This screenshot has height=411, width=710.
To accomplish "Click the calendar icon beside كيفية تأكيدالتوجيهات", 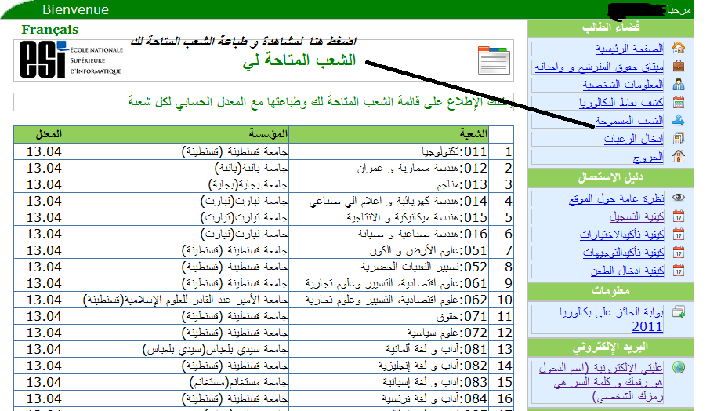I will (679, 253).
